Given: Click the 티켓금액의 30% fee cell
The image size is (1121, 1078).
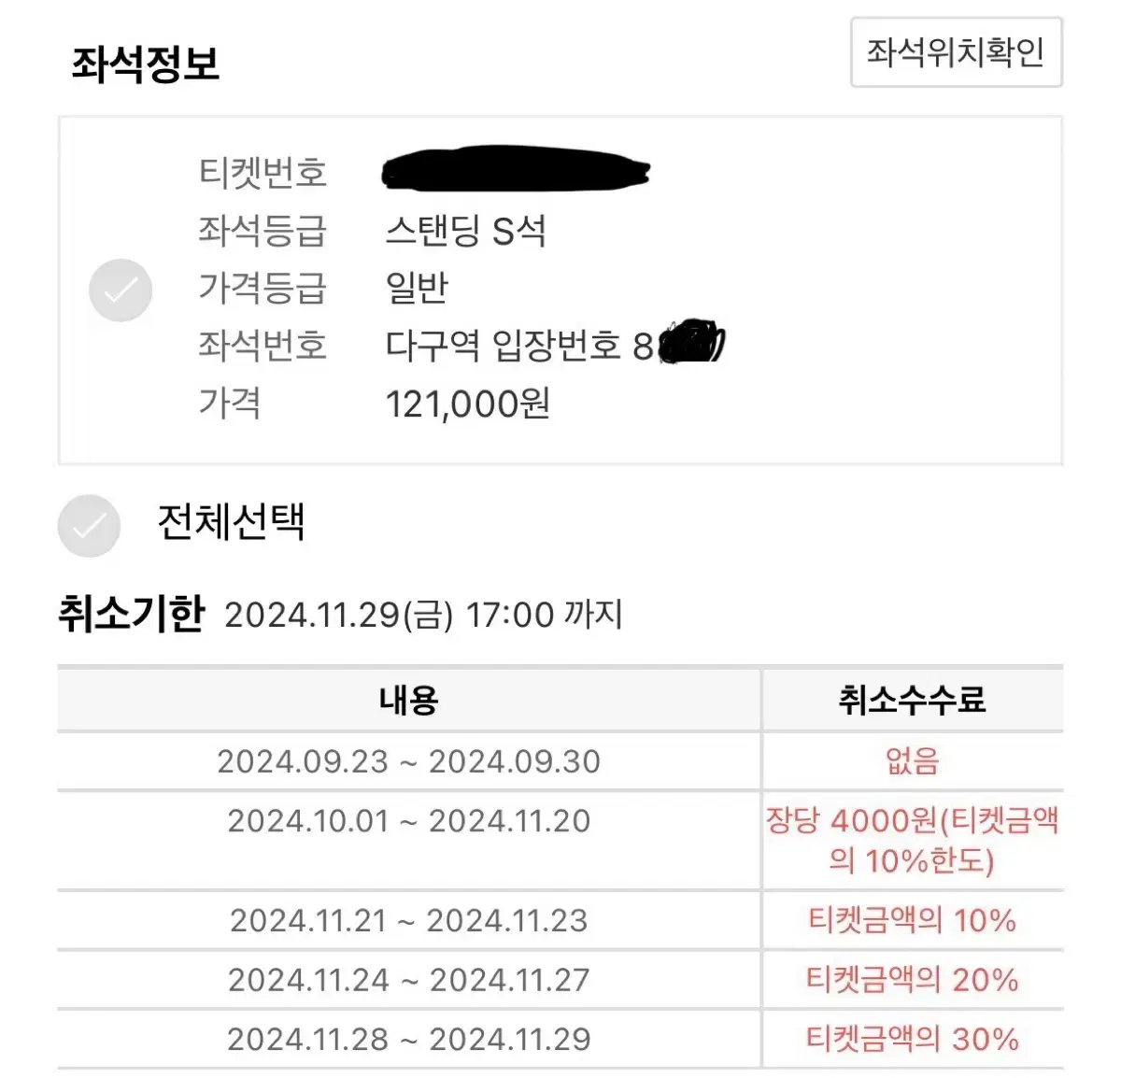Looking at the screenshot, I should click(x=913, y=1039).
